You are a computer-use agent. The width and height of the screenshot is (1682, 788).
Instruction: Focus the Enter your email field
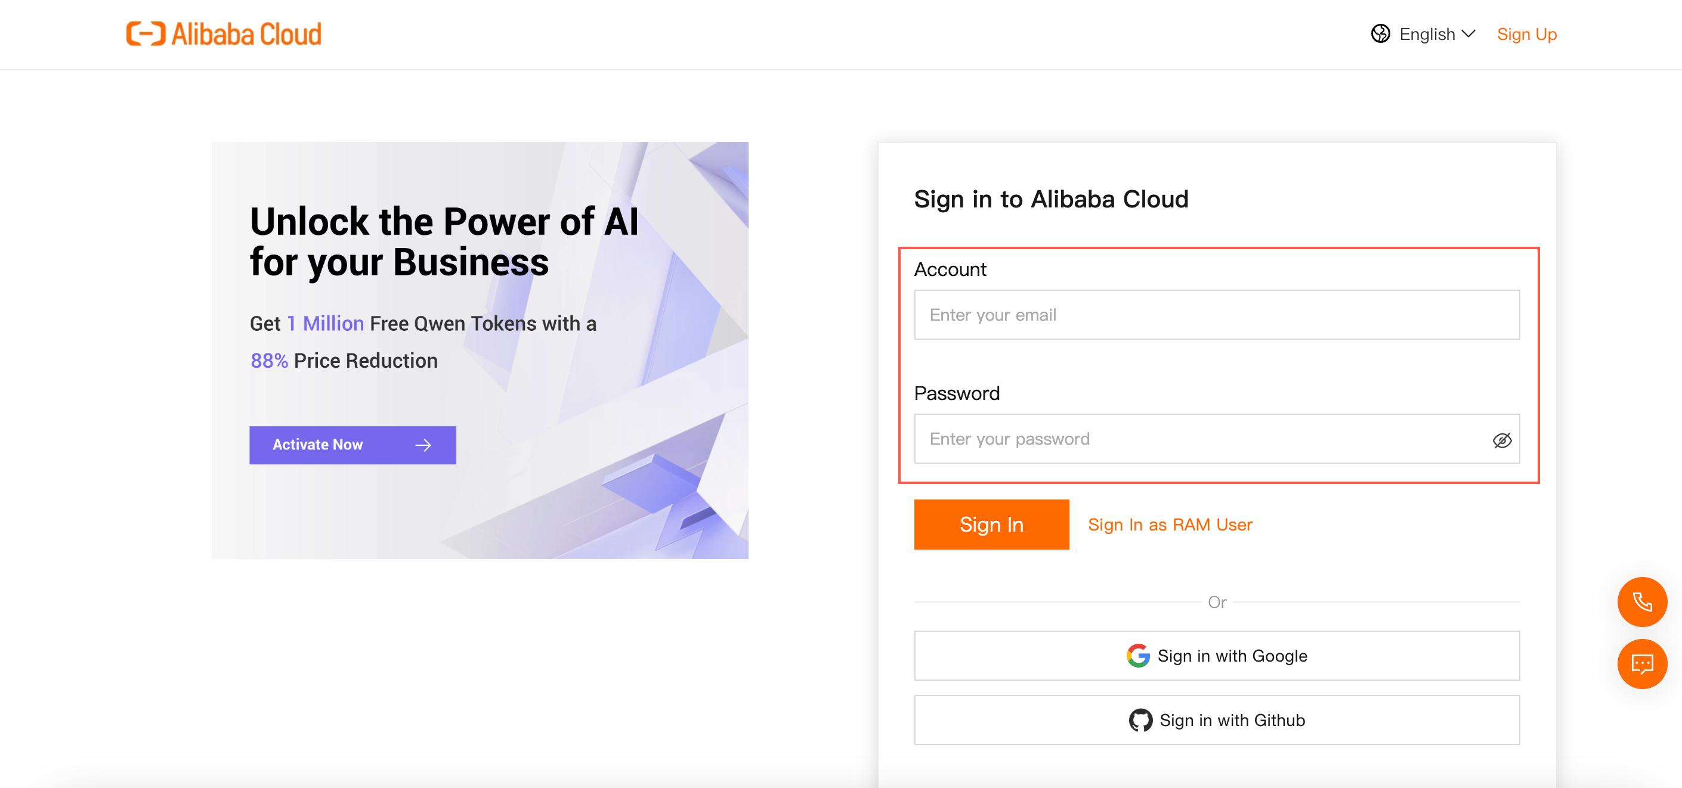[x=1216, y=315]
